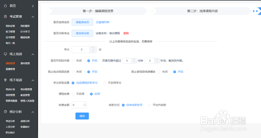Select 启用 for 课程收费
The width and height of the screenshot is (261, 138).
point(95,94)
